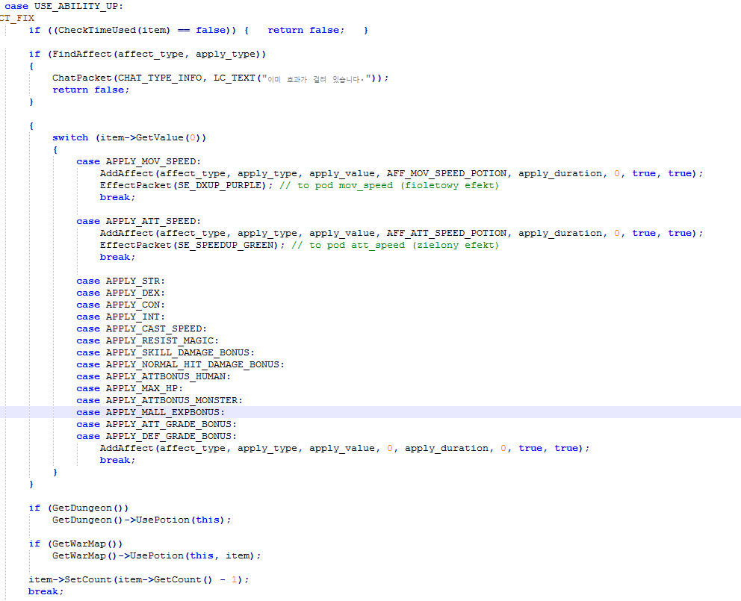Click GetDungeon()->UsePotion(this) statement
The height and width of the screenshot is (601, 741).
tap(141, 520)
